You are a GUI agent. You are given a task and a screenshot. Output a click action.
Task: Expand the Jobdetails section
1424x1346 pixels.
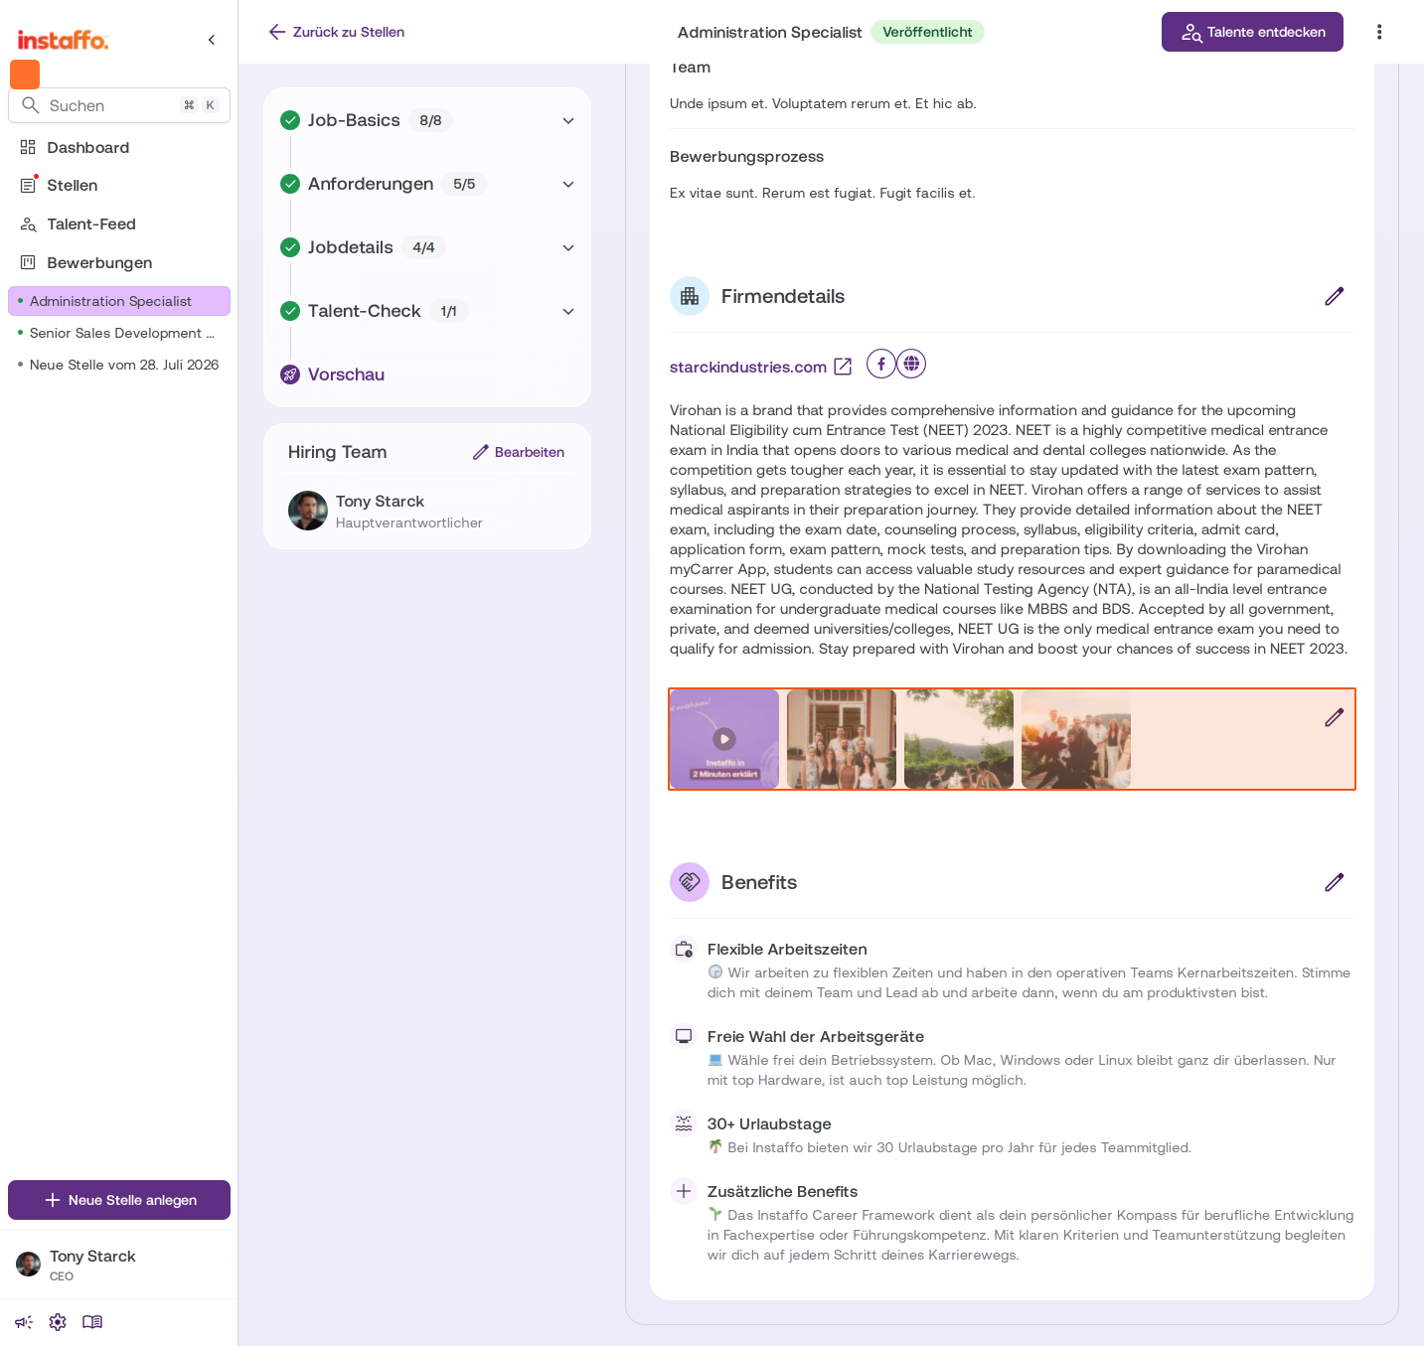[427, 247]
